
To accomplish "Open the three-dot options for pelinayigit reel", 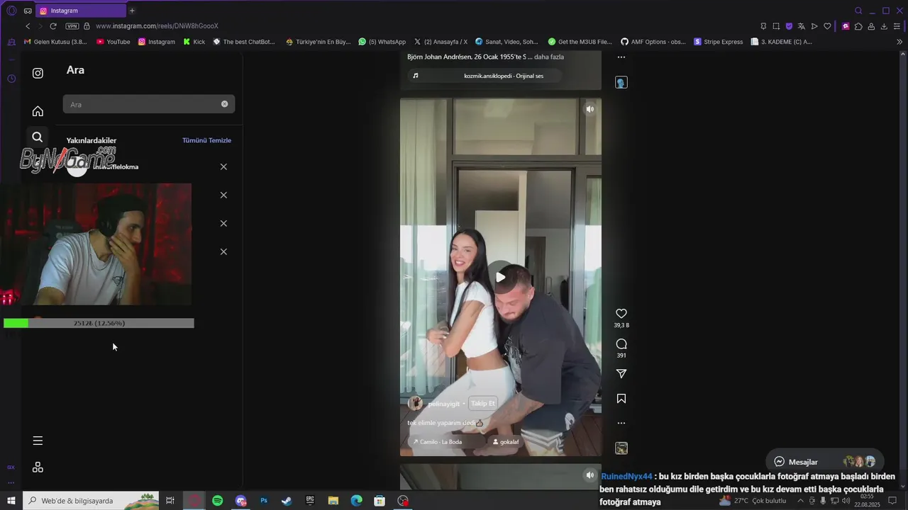I will click(621, 423).
